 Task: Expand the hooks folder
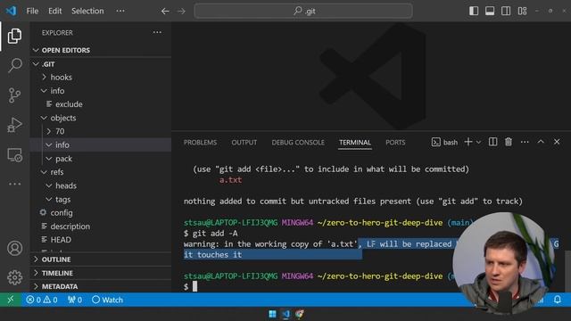pyautogui.click(x=101, y=78)
